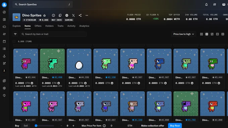The image size is (228, 128).
Task: Share the Dino Sprites collection
Action: click(80, 15)
